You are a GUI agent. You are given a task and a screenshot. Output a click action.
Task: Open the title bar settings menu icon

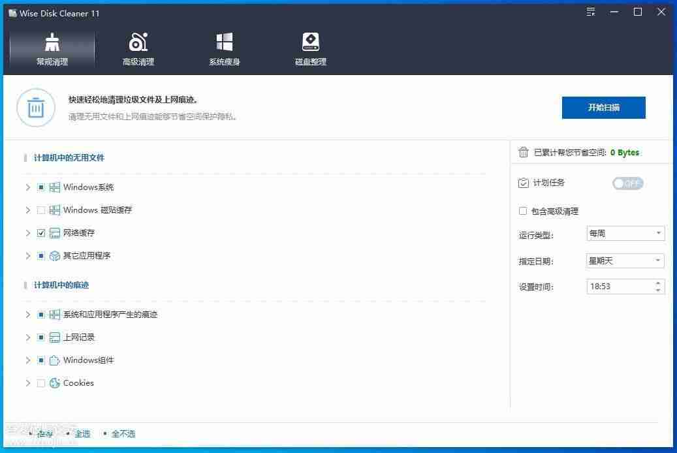coord(591,12)
